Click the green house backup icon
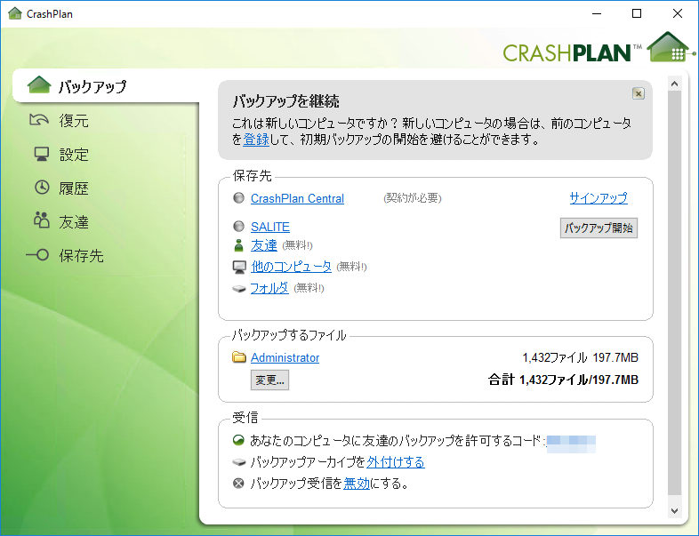 tap(39, 84)
